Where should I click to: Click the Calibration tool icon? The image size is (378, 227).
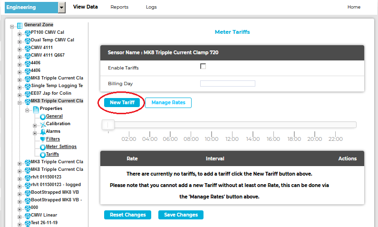pyautogui.click(x=43, y=125)
